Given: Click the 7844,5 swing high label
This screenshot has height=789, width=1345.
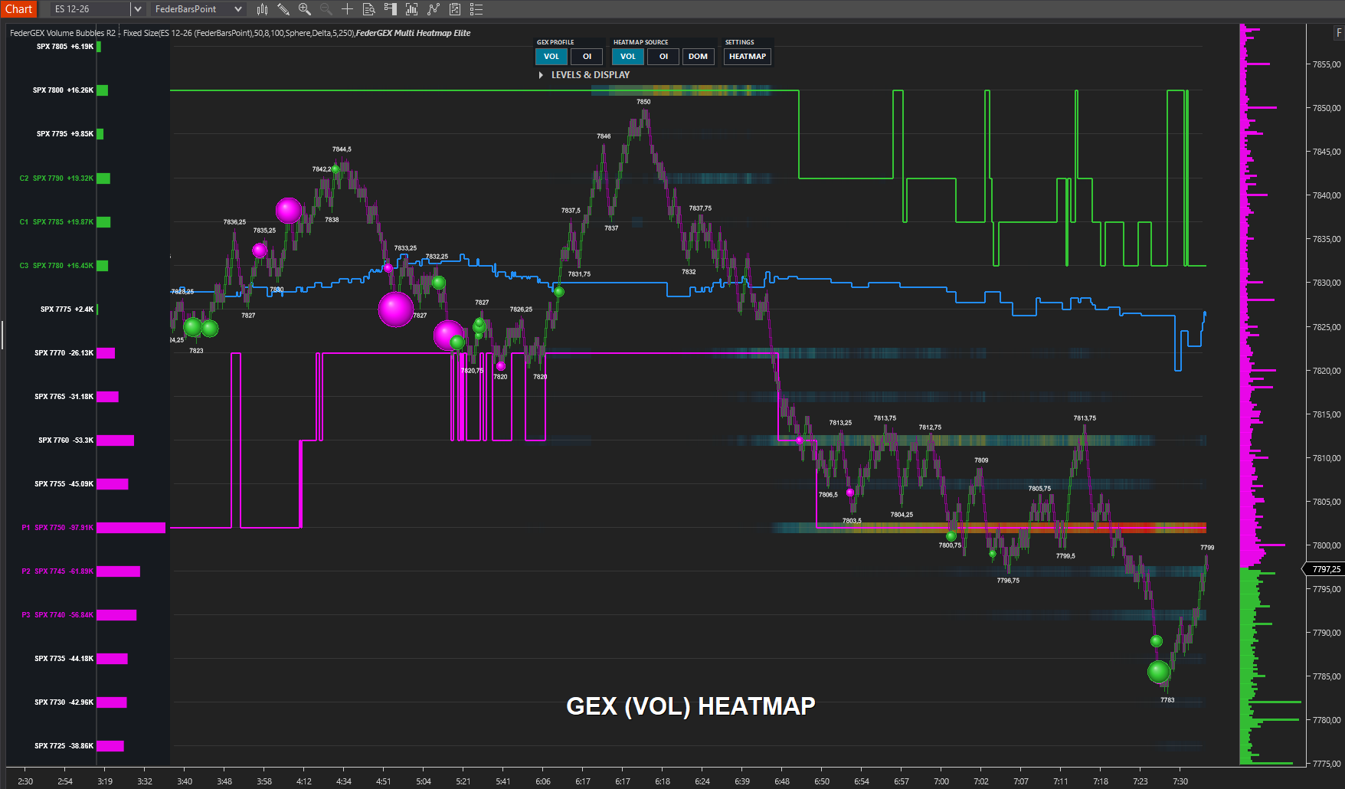Looking at the screenshot, I should pos(342,149).
